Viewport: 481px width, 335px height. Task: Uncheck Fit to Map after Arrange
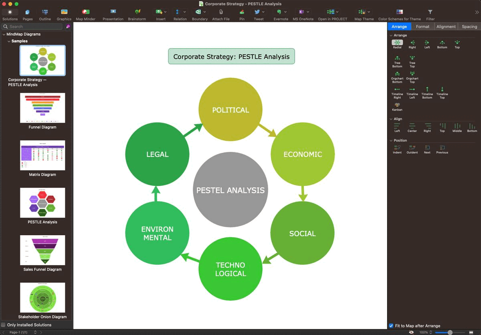click(391, 326)
